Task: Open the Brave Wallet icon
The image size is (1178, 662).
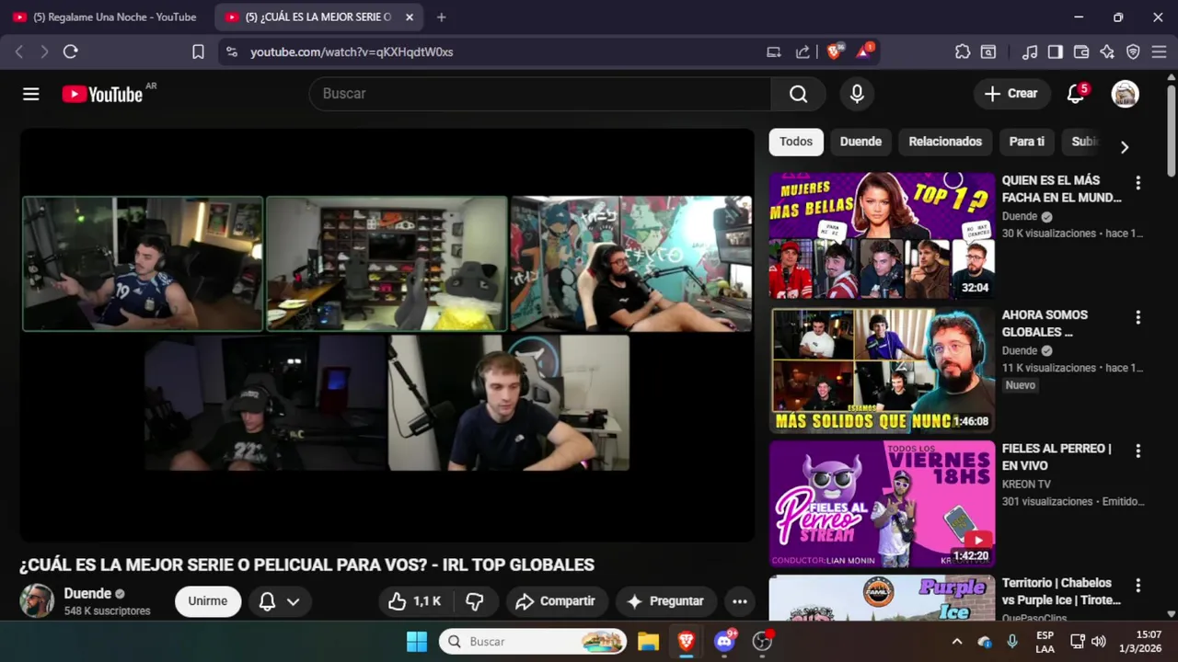Action: pyautogui.click(x=1081, y=52)
